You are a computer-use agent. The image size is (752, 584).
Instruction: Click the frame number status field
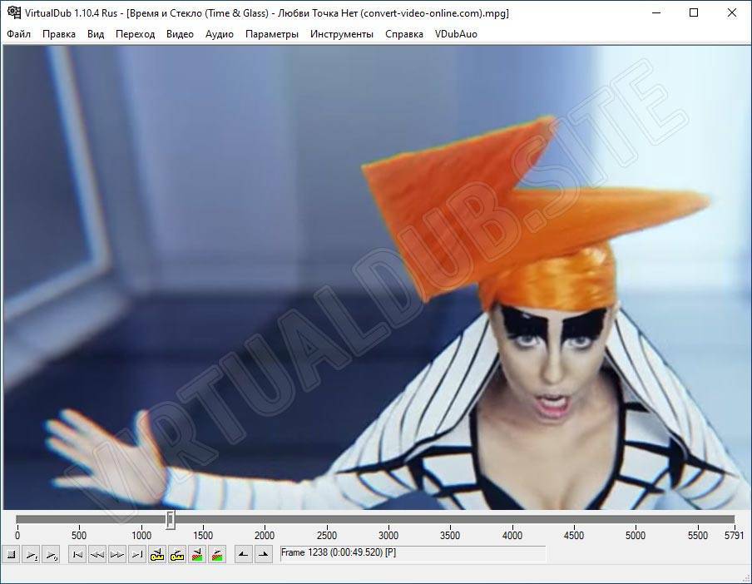(x=413, y=553)
